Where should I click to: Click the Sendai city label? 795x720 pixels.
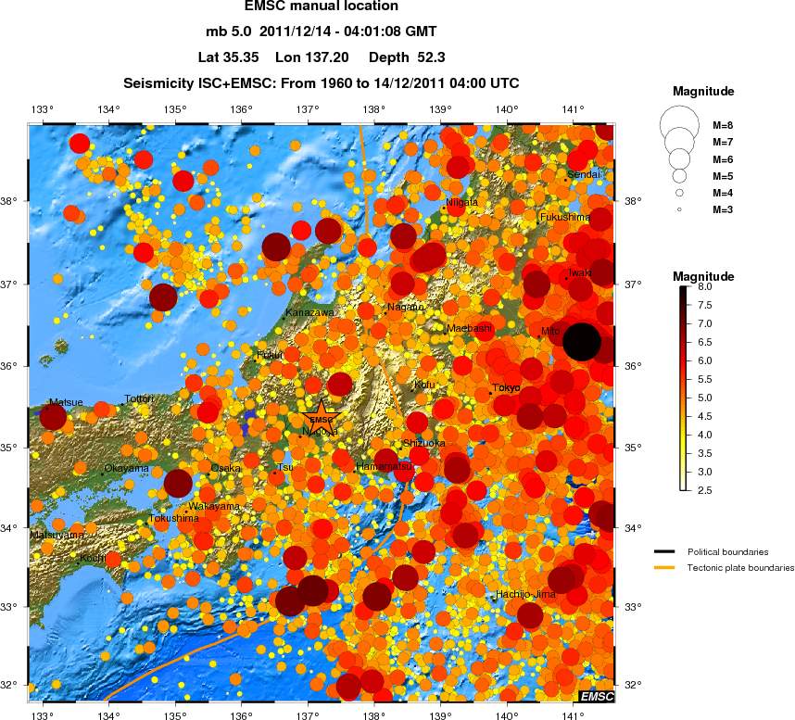click(584, 174)
